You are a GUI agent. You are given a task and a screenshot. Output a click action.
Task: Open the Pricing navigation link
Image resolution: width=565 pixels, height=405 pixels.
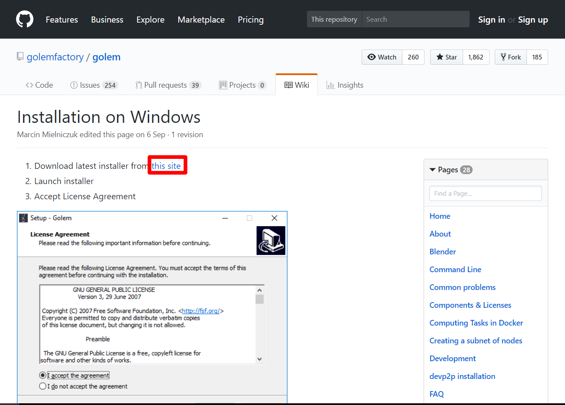pyautogui.click(x=251, y=20)
